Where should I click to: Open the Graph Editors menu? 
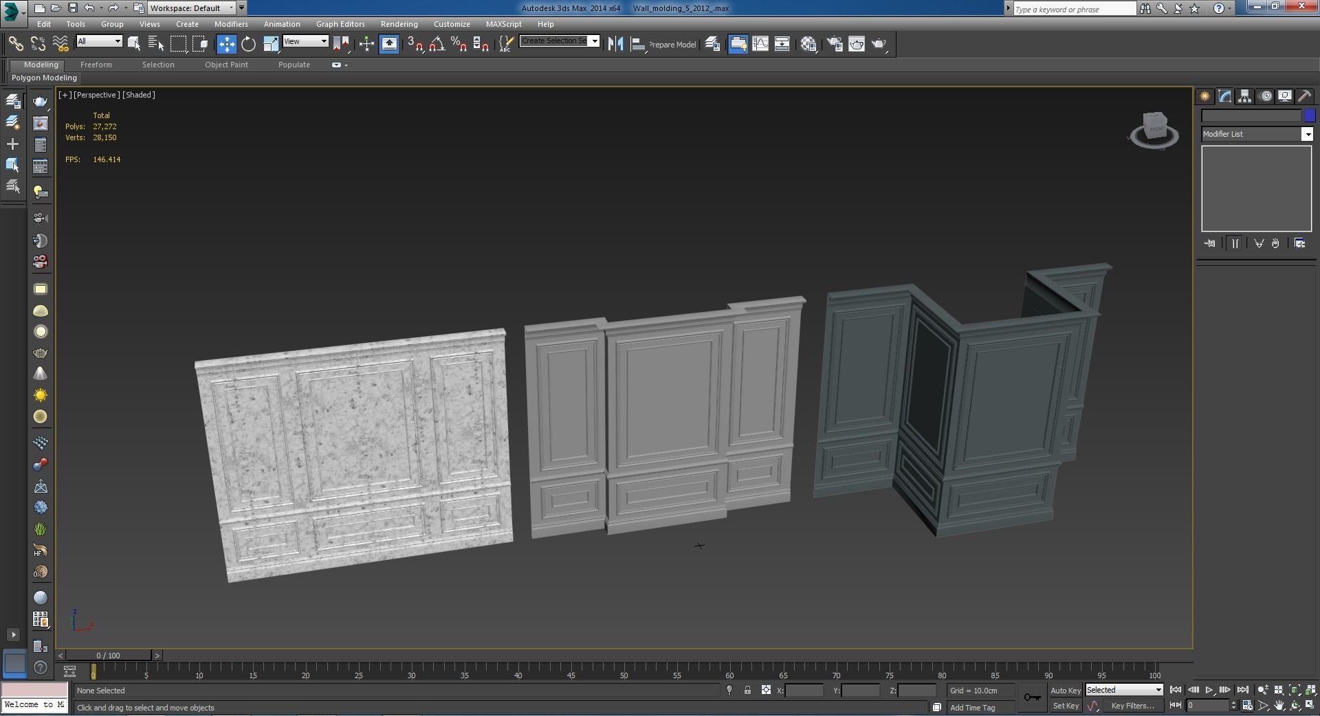(x=340, y=24)
